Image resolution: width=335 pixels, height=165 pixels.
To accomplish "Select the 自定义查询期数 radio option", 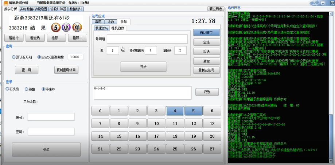I will pos(39,57).
